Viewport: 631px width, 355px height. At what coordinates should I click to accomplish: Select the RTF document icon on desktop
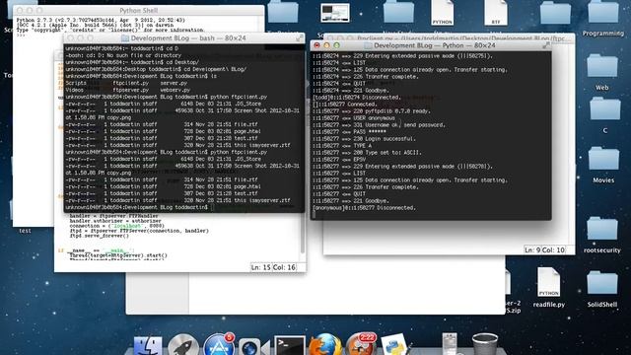495,12
